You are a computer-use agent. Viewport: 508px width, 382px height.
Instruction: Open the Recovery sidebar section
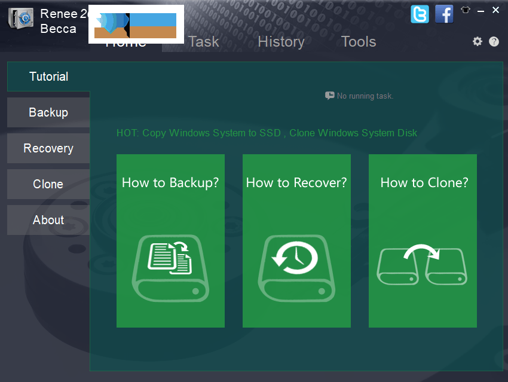[x=48, y=148]
